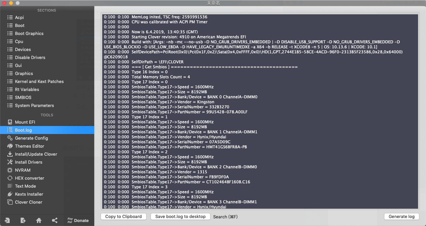Screen dimensions: 426x226
Task: Click the PayPal Donate button
Action: (x=78, y=220)
